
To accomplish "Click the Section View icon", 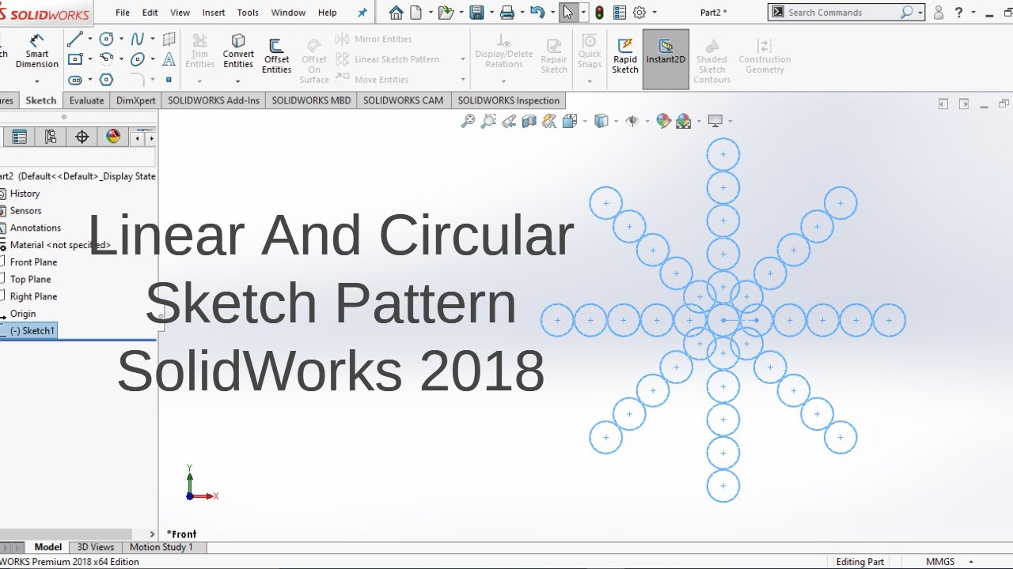I will coord(529,121).
